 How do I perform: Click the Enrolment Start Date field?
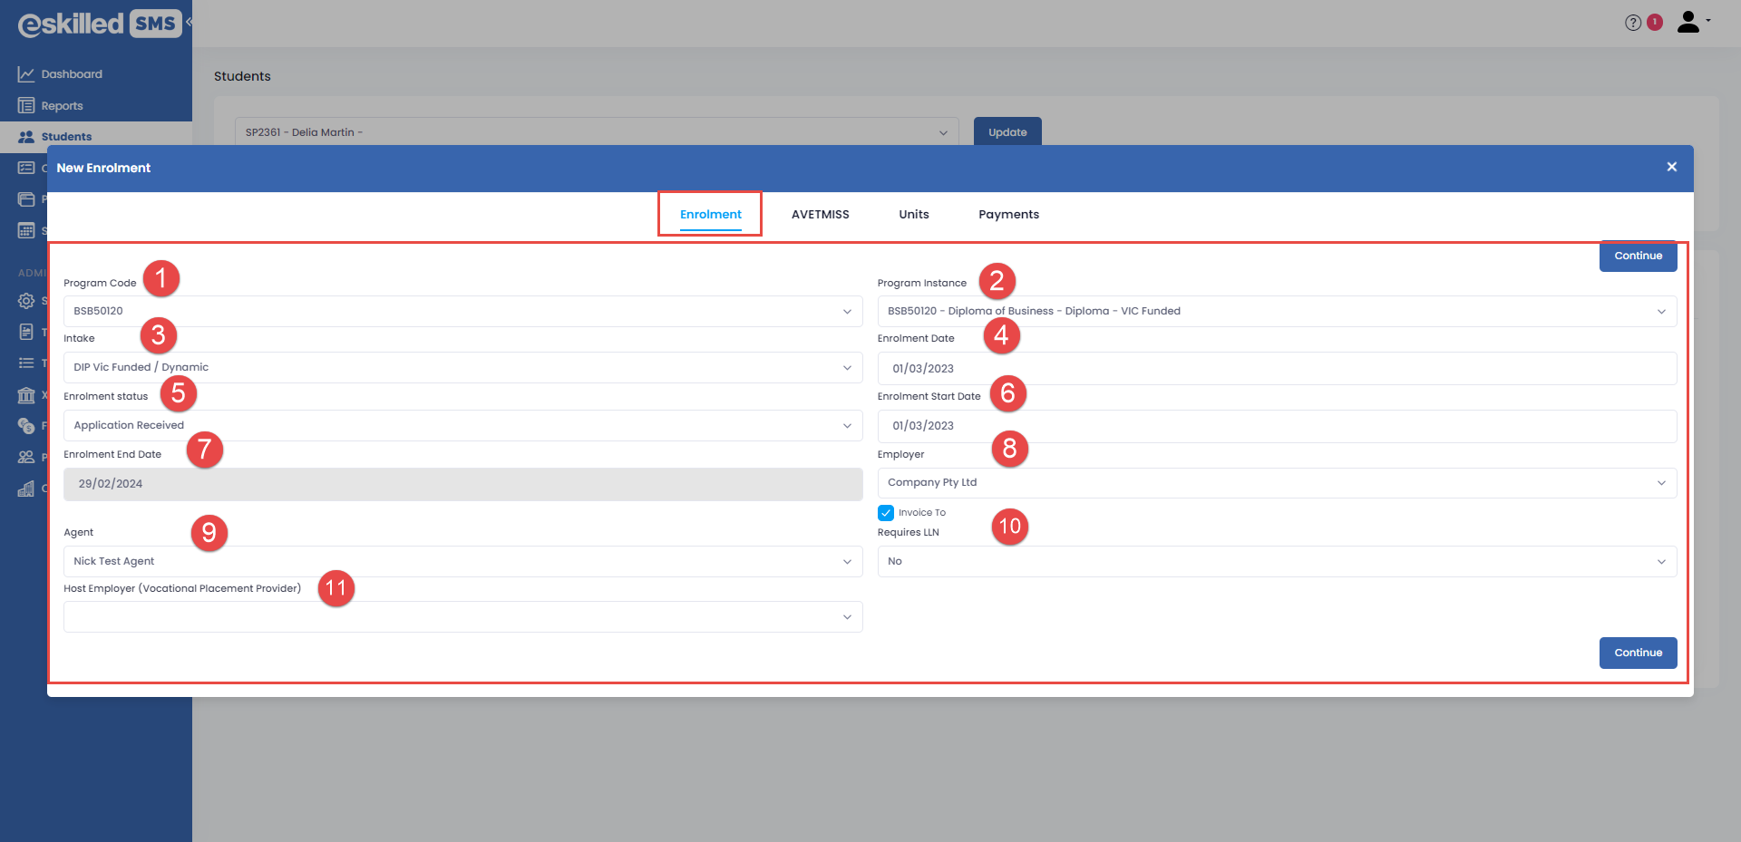[x=1277, y=426]
